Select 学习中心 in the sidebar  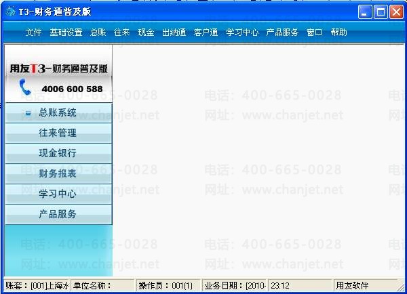tap(58, 194)
